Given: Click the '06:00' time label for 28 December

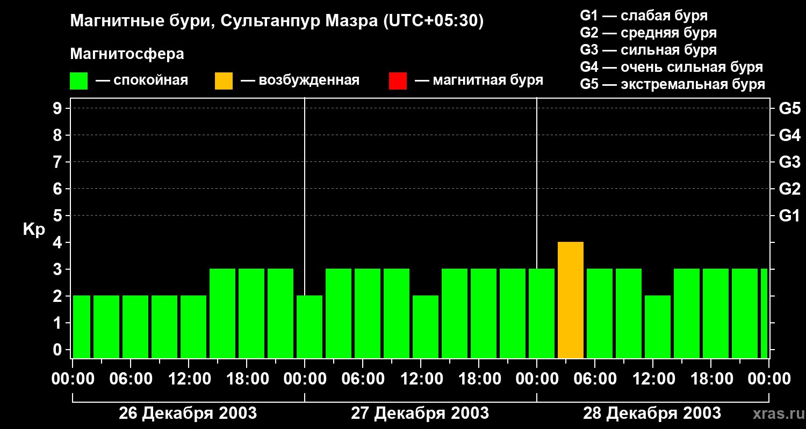Looking at the screenshot, I should tap(595, 379).
